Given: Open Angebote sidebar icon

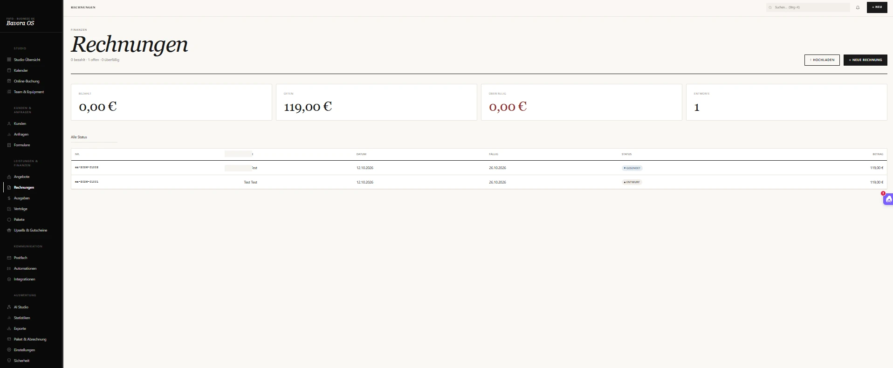Looking at the screenshot, I should 9,177.
